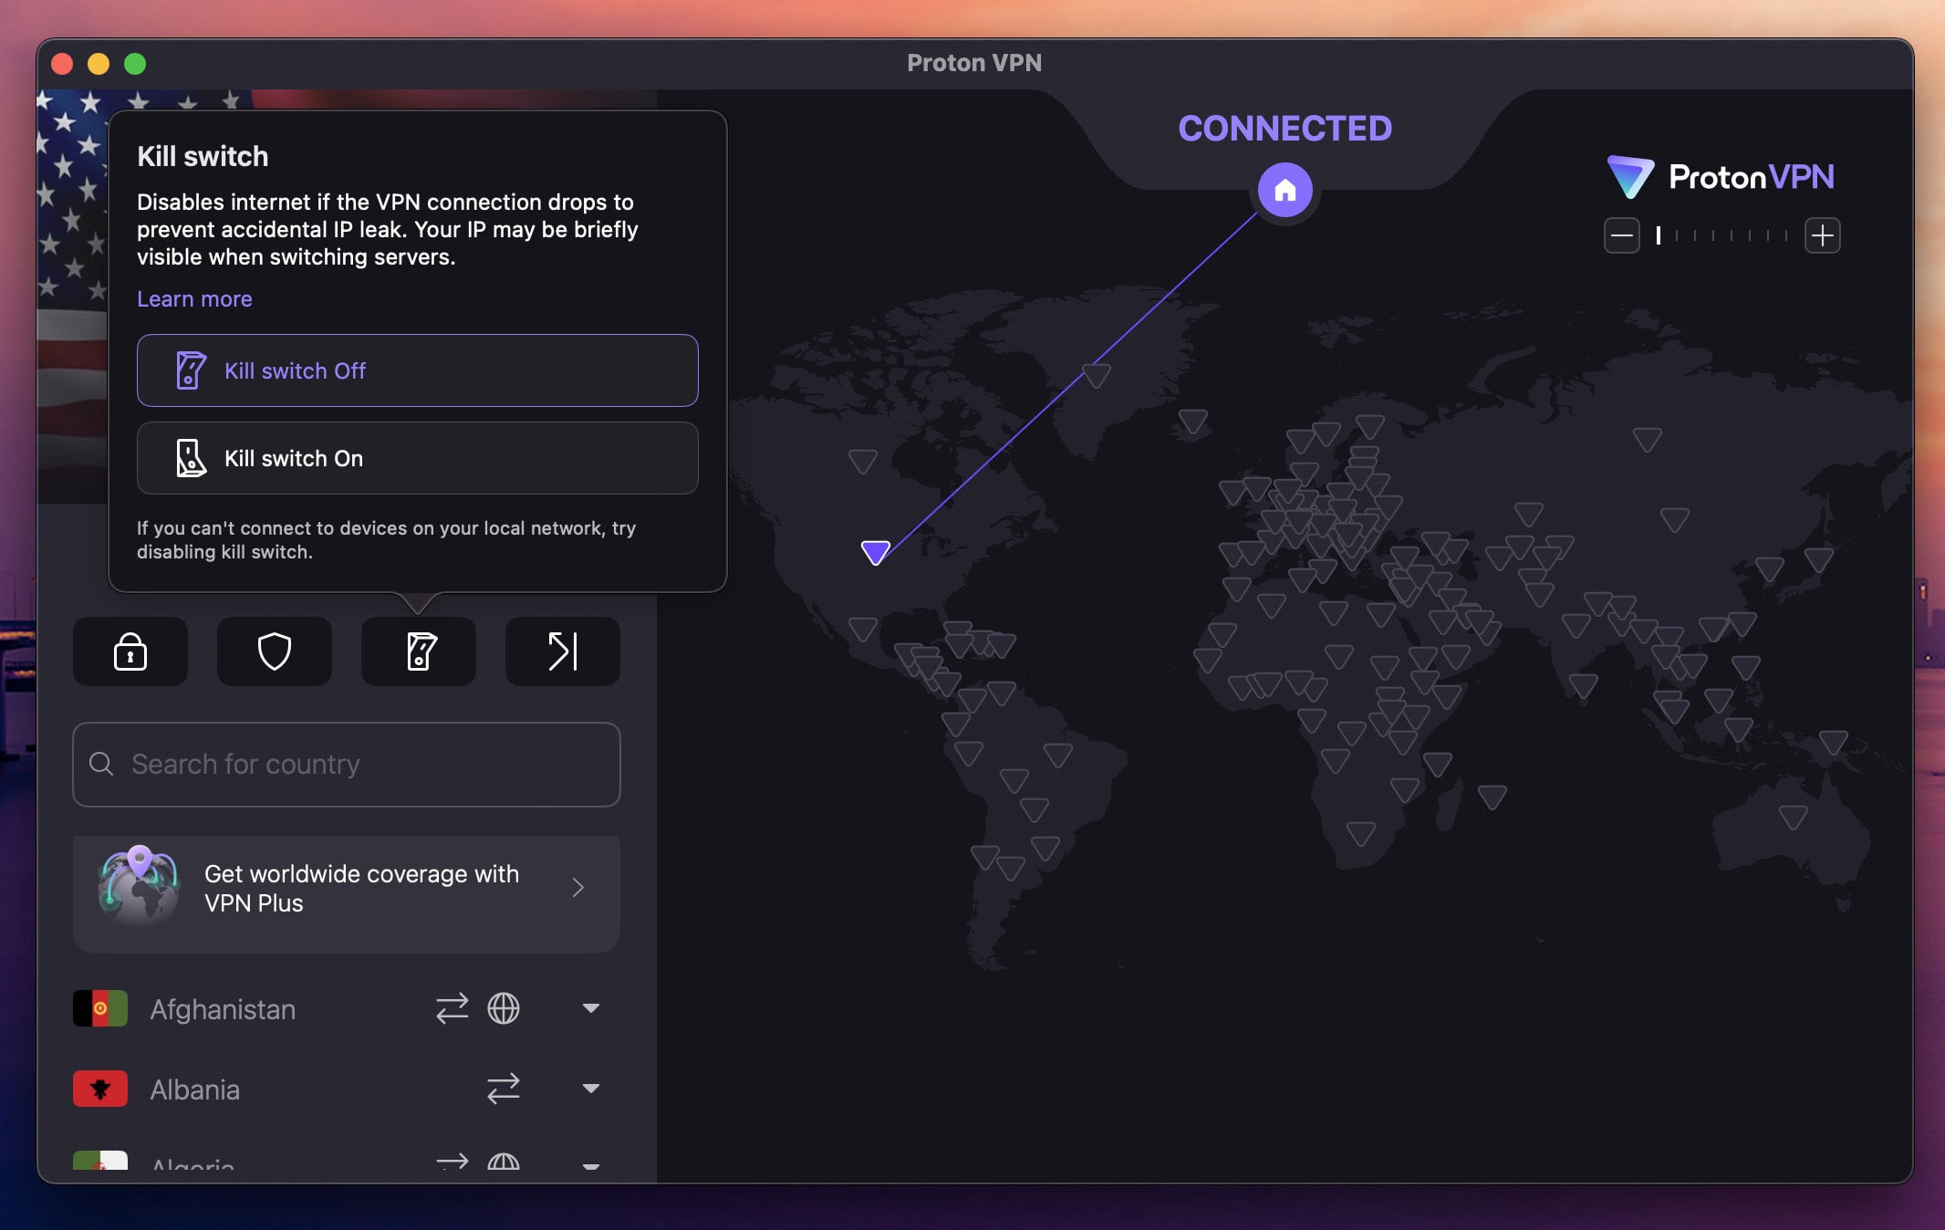Click the P2P arrows icon for Albania

tap(504, 1088)
